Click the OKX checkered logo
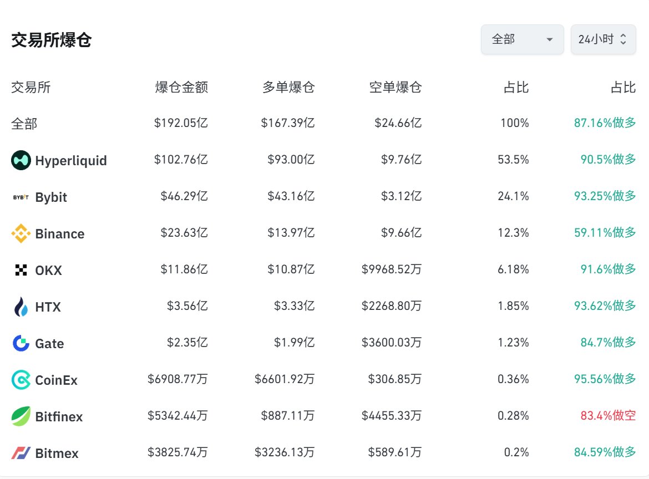Image resolution: width=649 pixels, height=479 pixels. (21, 271)
